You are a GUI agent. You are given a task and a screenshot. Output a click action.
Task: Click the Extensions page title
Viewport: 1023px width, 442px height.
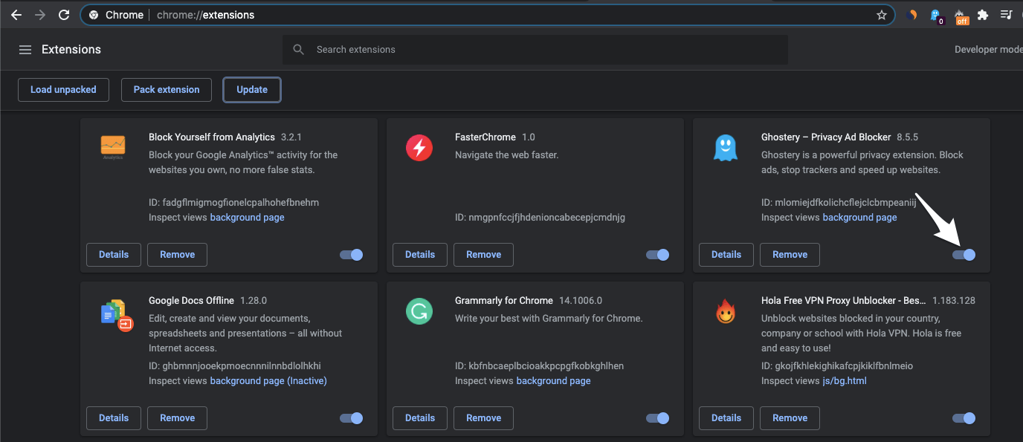(71, 50)
